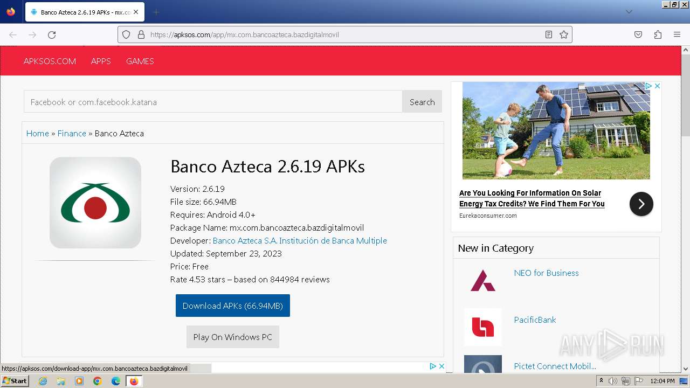Image resolution: width=690 pixels, height=388 pixels.
Task: Open Firefox application hamburger menu
Action: tap(677, 34)
